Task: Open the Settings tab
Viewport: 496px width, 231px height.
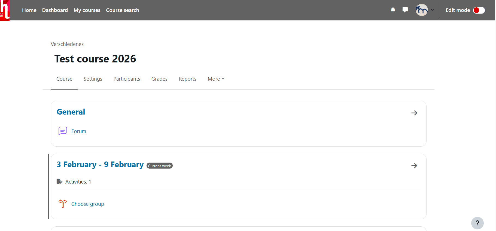Action: [93, 79]
